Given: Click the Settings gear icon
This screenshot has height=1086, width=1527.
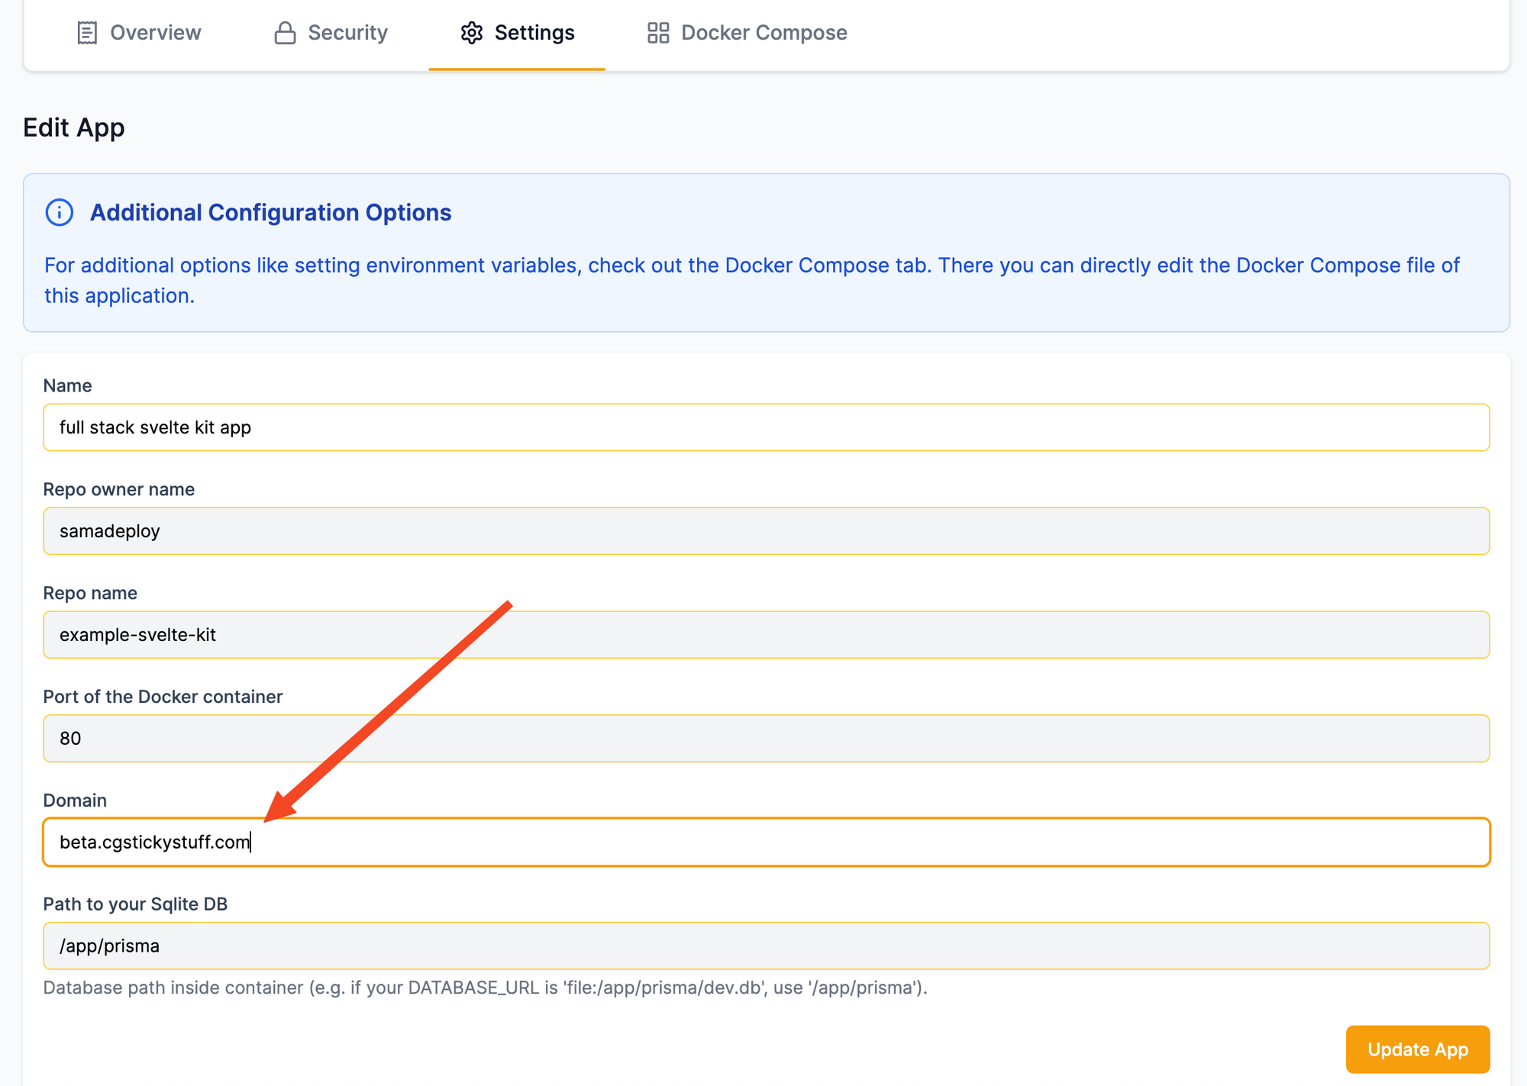Looking at the screenshot, I should pyautogui.click(x=472, y=33).
